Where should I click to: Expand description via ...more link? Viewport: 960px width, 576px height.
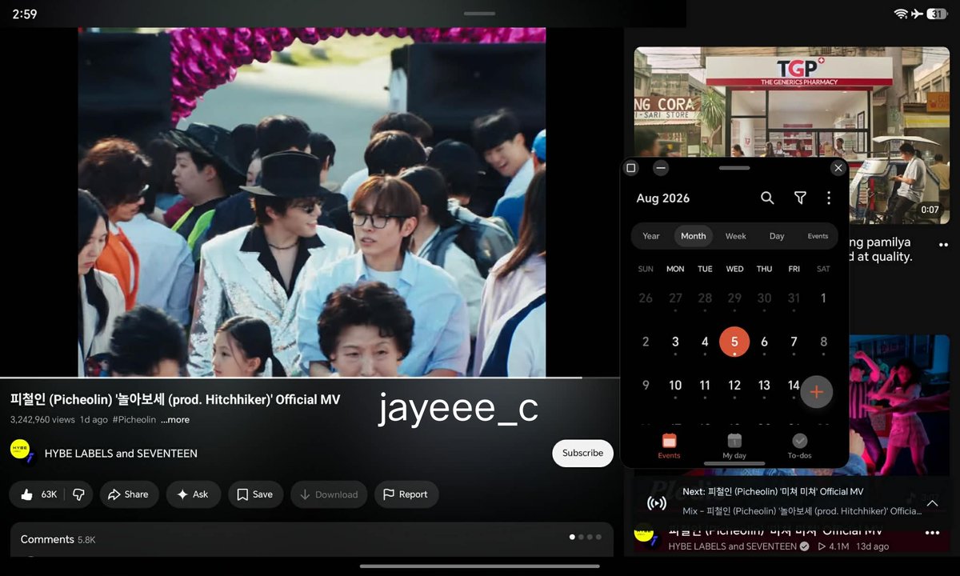pyautogui.click(x=175, y=419)
